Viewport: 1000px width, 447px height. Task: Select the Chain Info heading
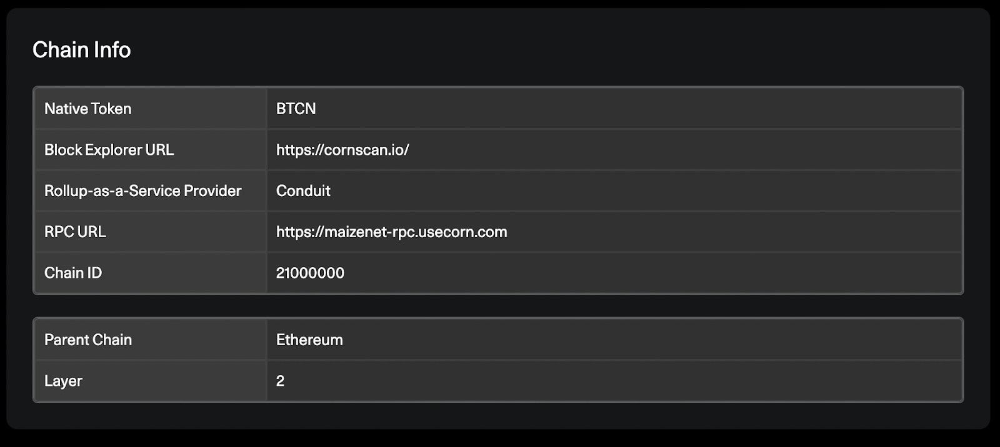point(82,50)
